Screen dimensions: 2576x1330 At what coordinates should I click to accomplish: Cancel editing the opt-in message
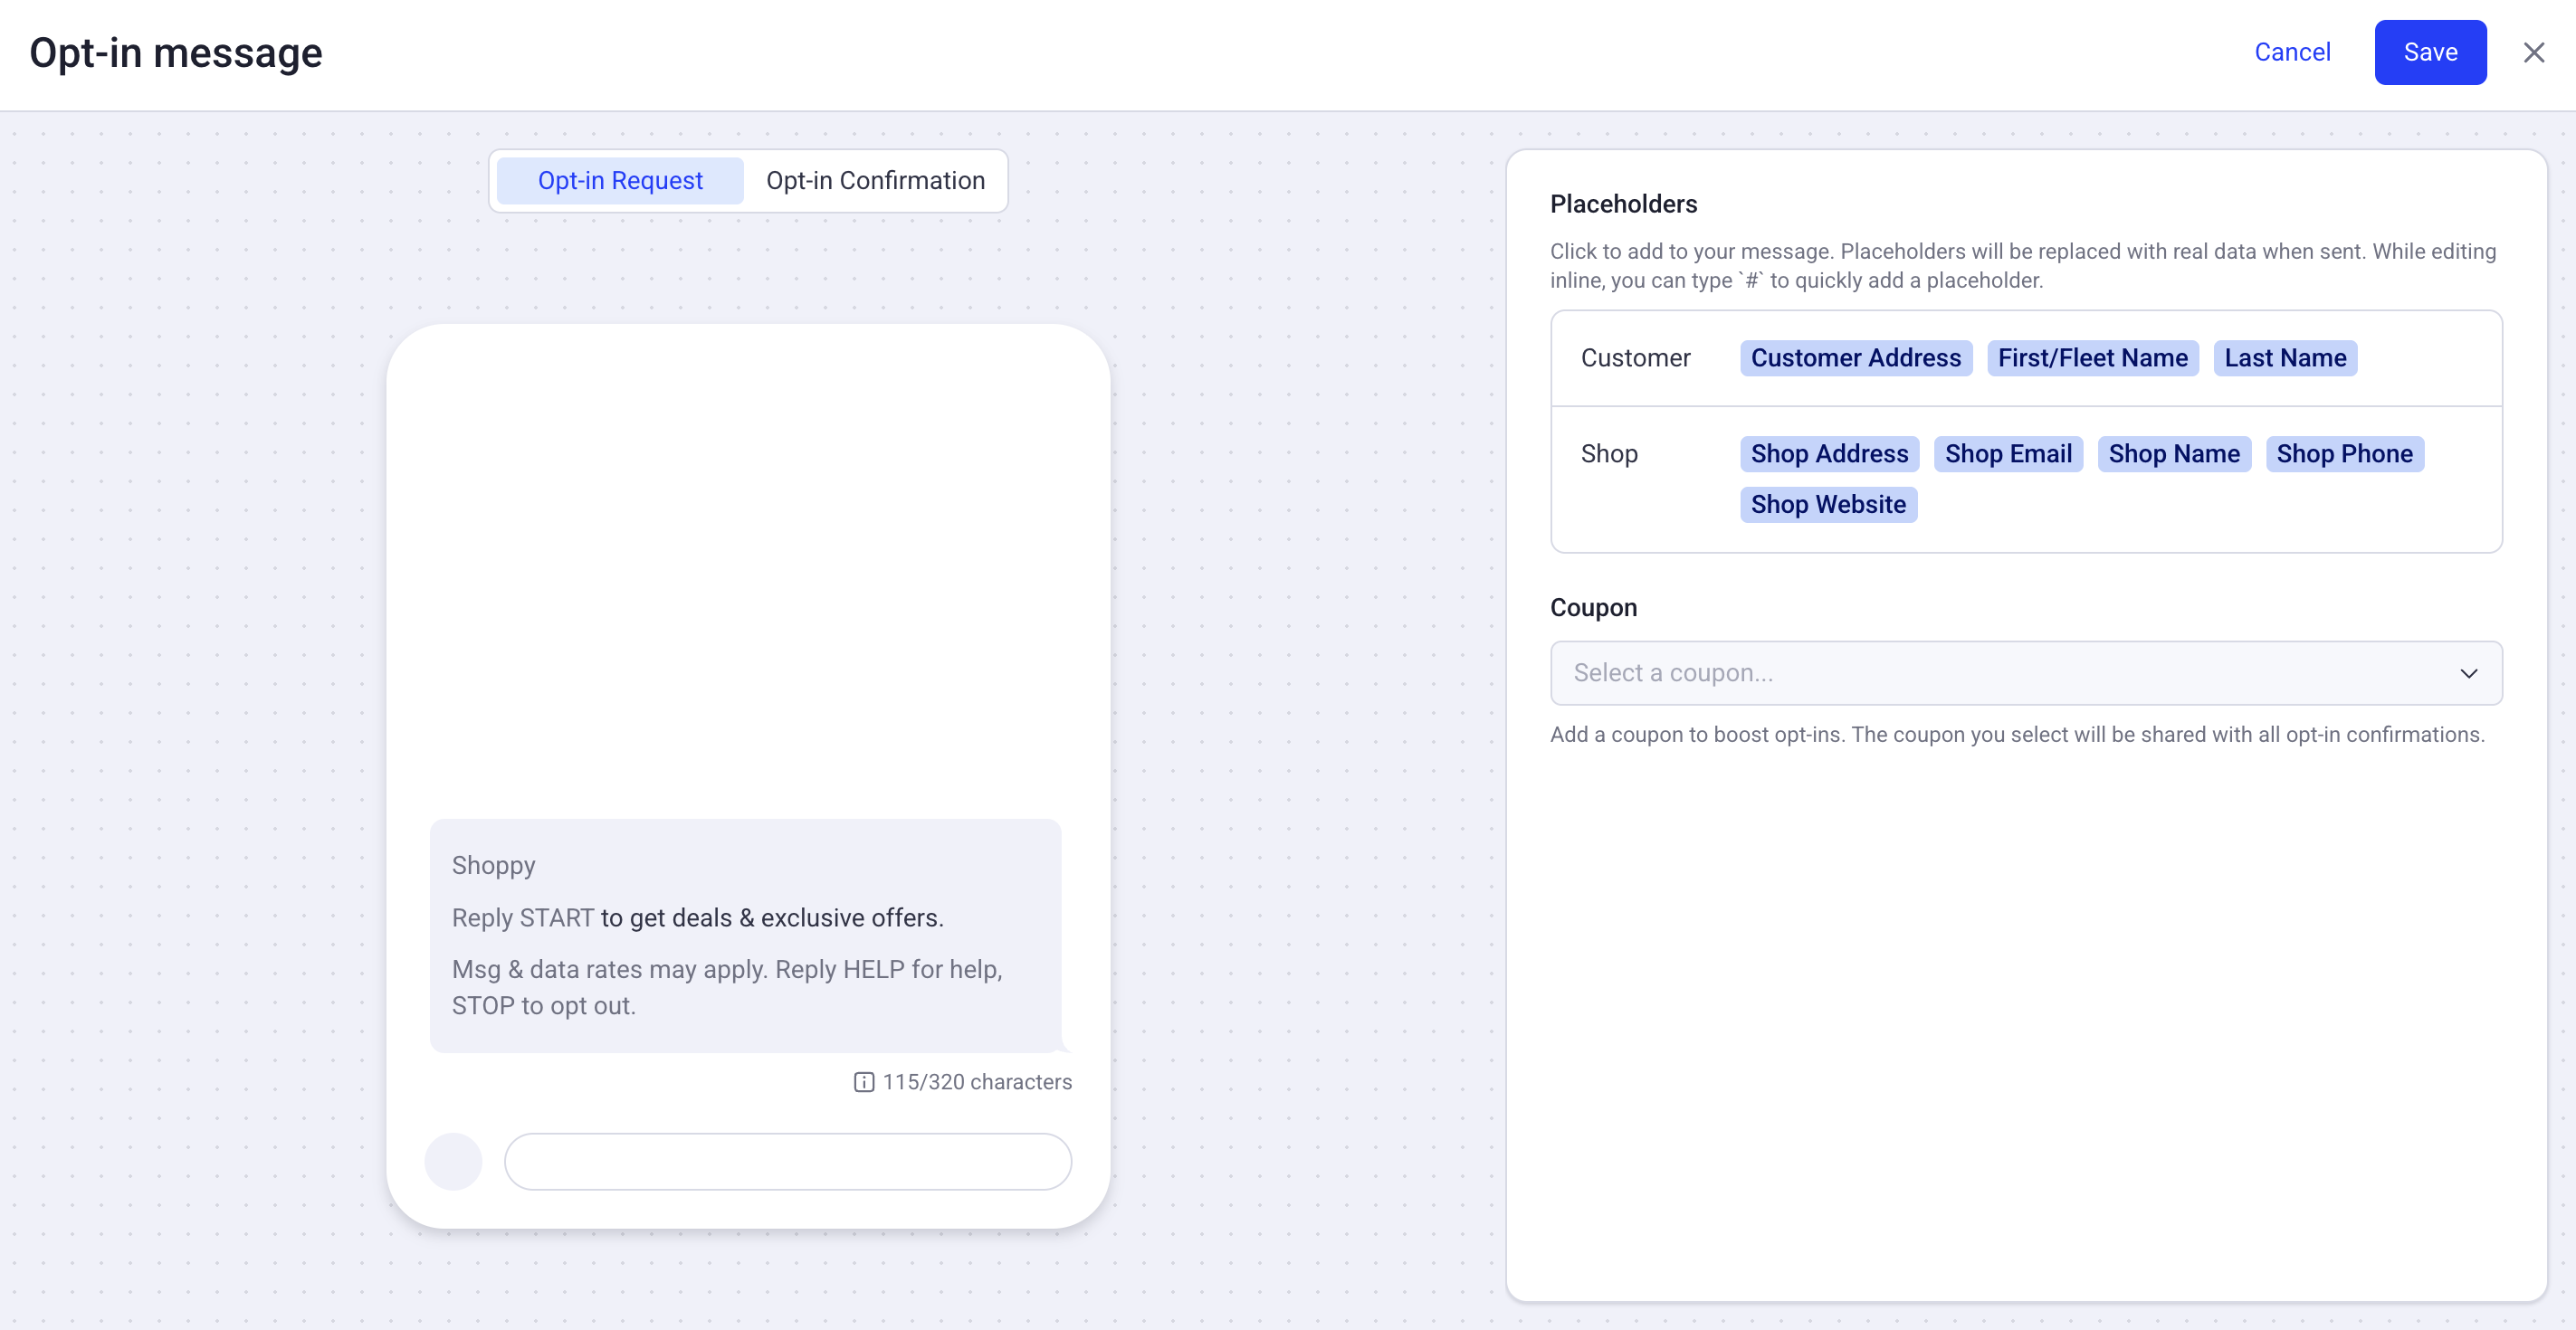click(x=2292, y=52)
